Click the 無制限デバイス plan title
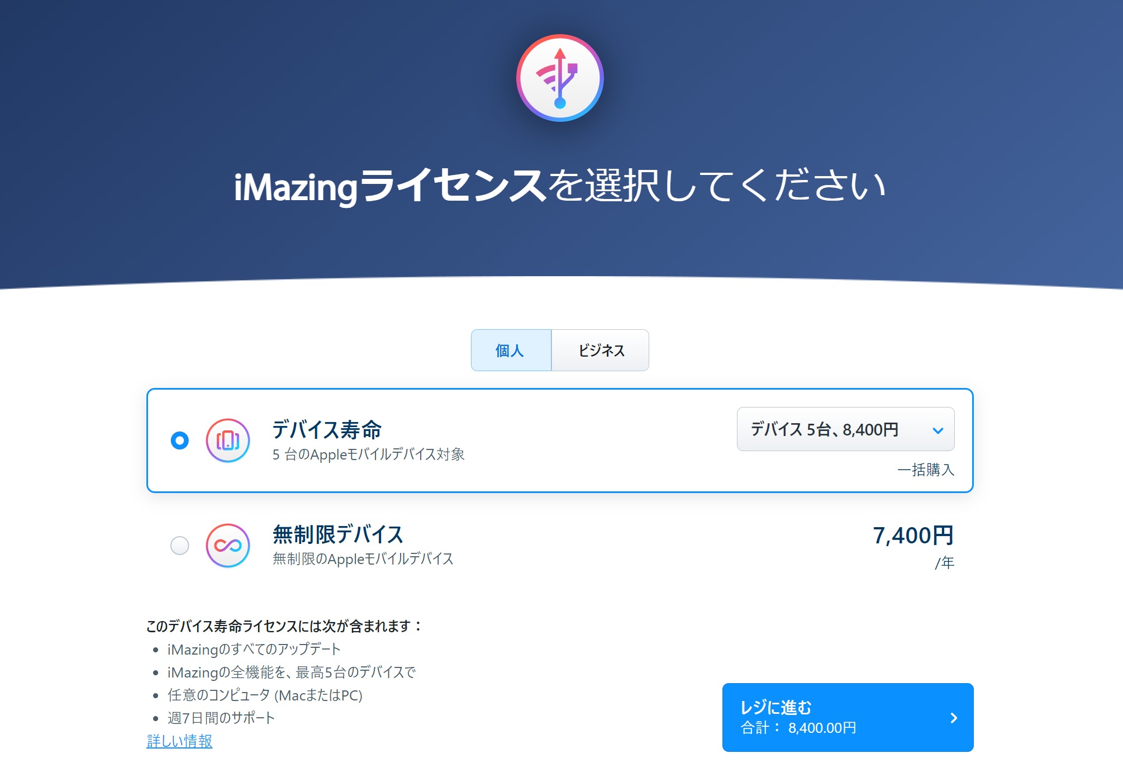Image resolution: width=1123 pixels, height=772 pixels. click(x=338, y=534)
